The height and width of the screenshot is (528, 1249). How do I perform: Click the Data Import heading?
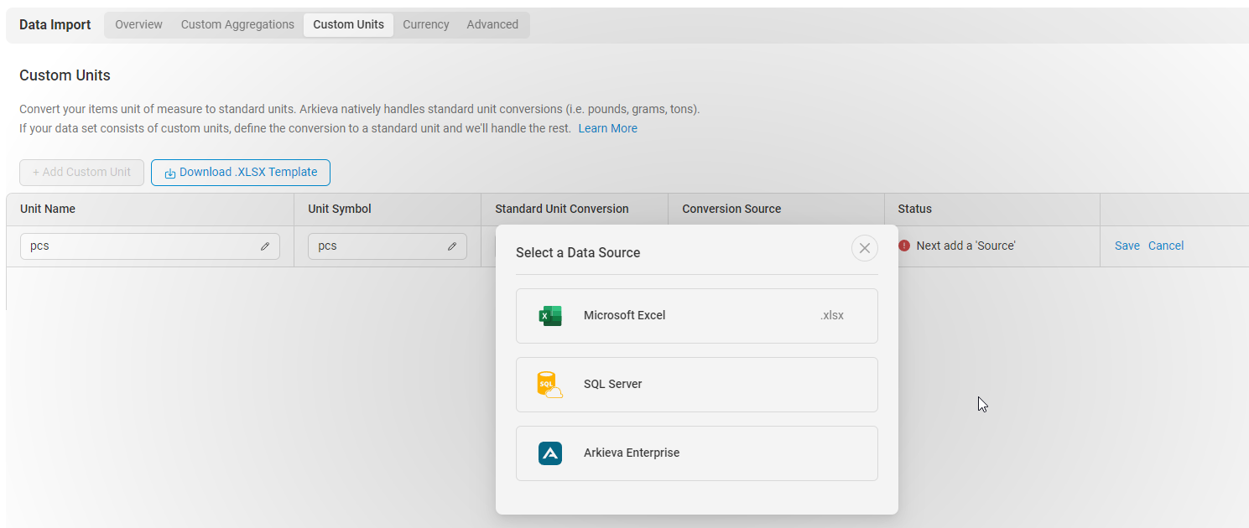coord(55,24)
